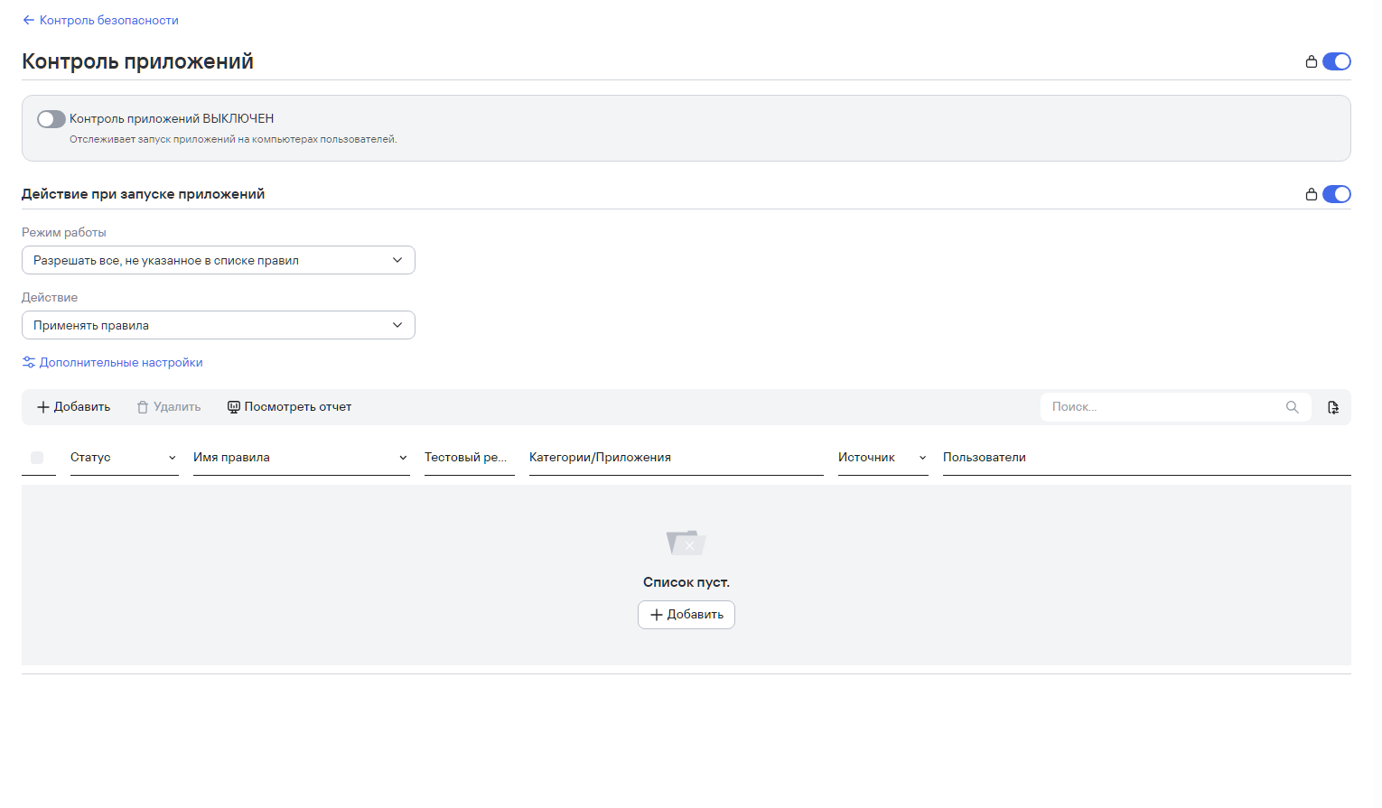Click the plus icon in the toolbar Добавить

click(43, 407)
